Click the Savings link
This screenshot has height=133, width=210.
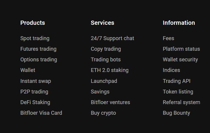tap(100, 92)
